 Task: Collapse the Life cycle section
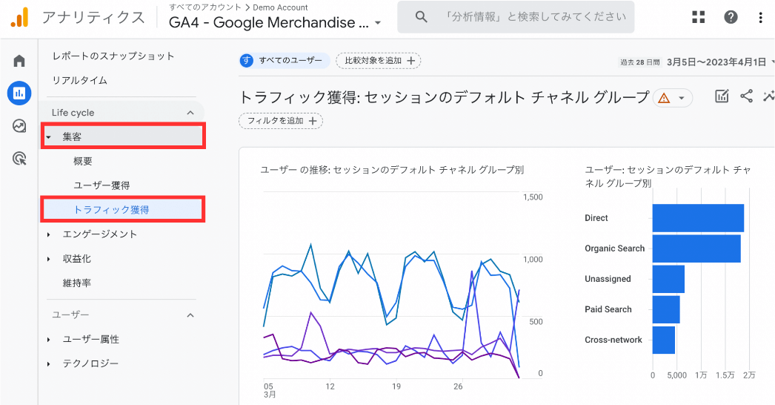coord(190,113)
